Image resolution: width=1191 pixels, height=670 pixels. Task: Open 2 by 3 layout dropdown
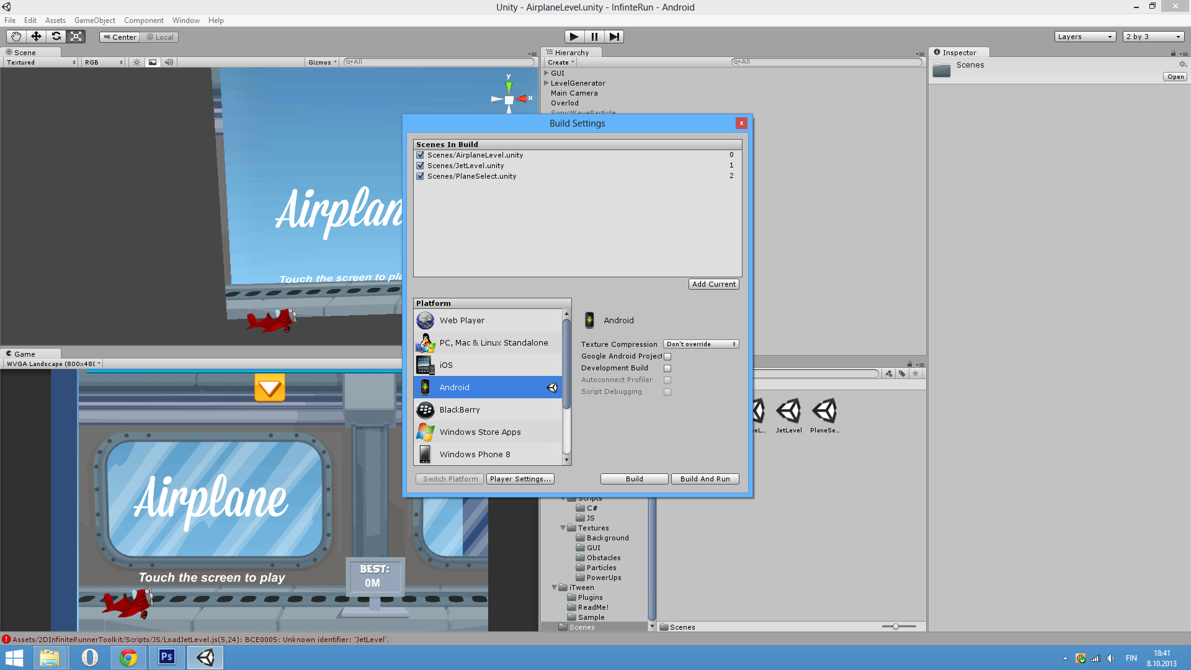coord(1153,37)
